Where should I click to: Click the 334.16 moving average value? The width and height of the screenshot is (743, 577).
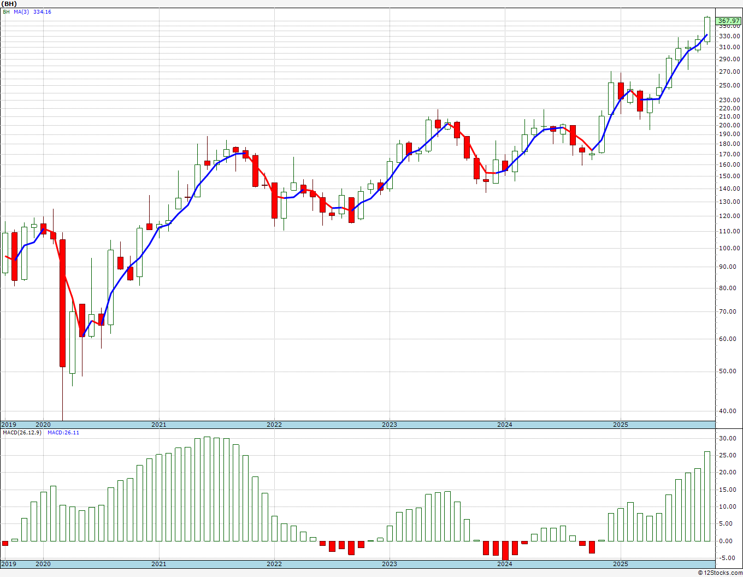[42, 11]
